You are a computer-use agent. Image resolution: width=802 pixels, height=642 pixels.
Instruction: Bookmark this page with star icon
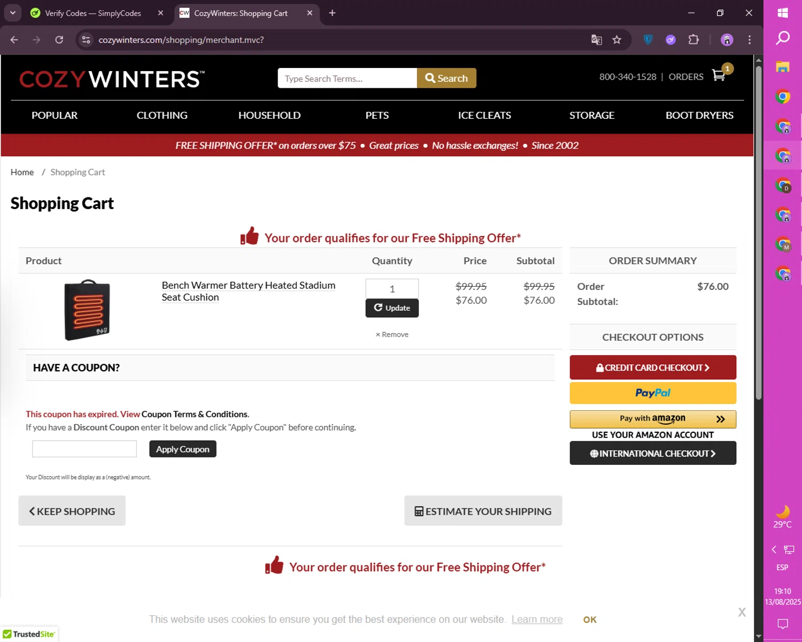(x=617, y=40)
